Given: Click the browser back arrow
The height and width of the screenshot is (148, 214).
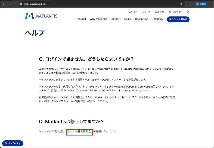Looking at the screenshot, I should (3, 4).
